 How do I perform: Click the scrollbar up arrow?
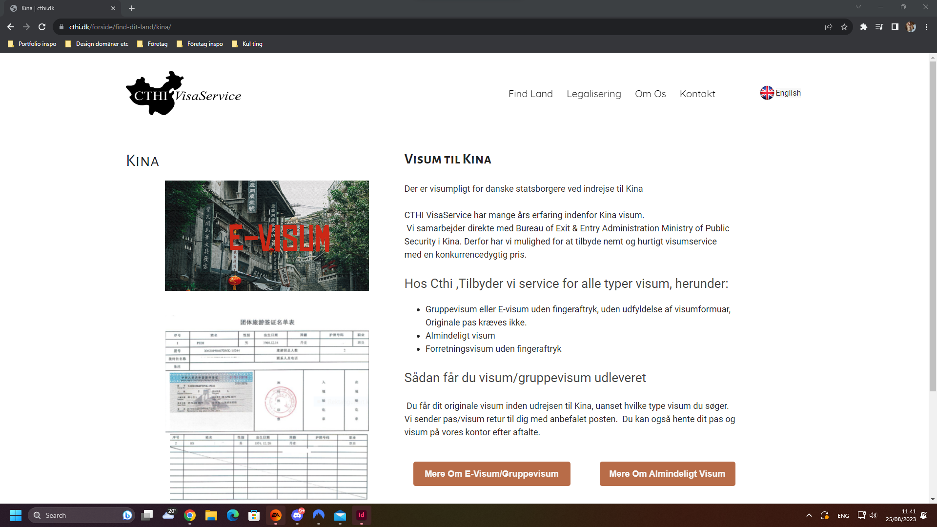(933, 57)
